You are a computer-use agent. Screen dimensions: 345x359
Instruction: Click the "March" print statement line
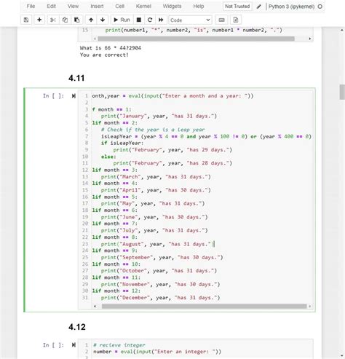[156, 177]
